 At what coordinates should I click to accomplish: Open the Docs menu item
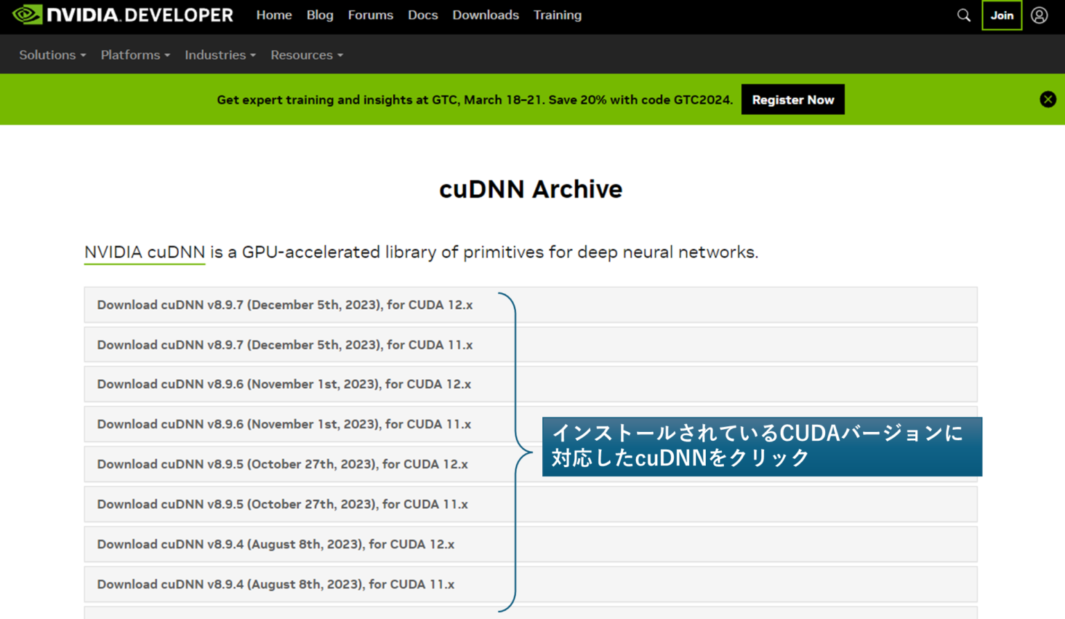pos(423,15)
